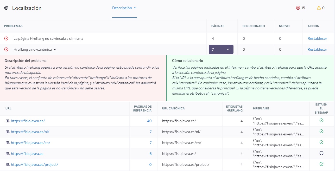Open the https://fisiojavea.es/ URL link

(28, 121)
